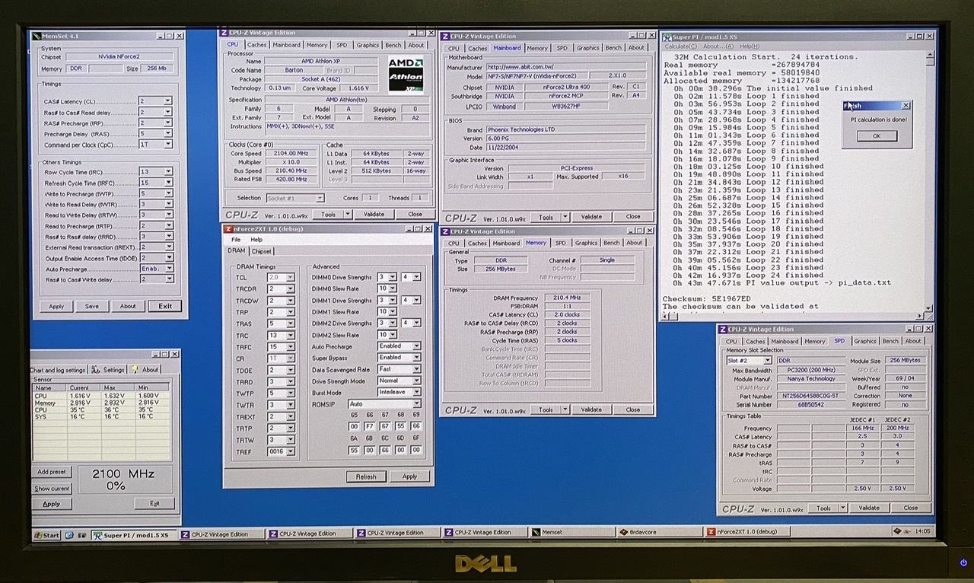Click Validate in the CPU-Z CPU window
Screen dimensions: 974x583
point(374,214)
